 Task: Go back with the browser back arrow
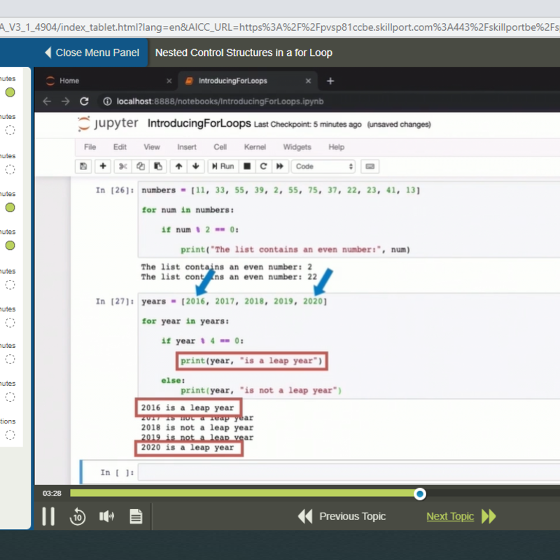tap(47, 101)
